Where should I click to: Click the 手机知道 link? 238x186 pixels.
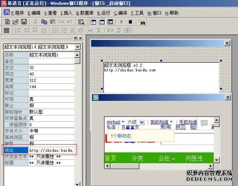click(x=188, y=122)
